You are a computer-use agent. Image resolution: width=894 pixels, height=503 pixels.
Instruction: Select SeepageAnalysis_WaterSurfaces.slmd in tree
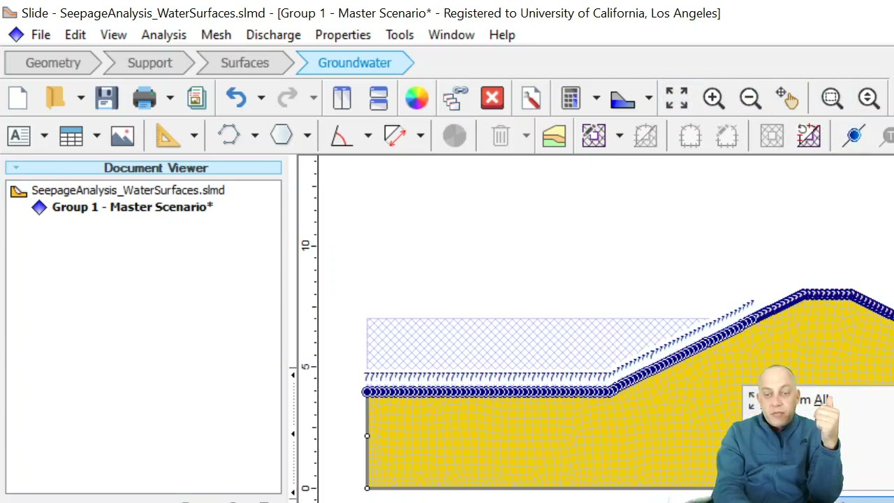128,190
